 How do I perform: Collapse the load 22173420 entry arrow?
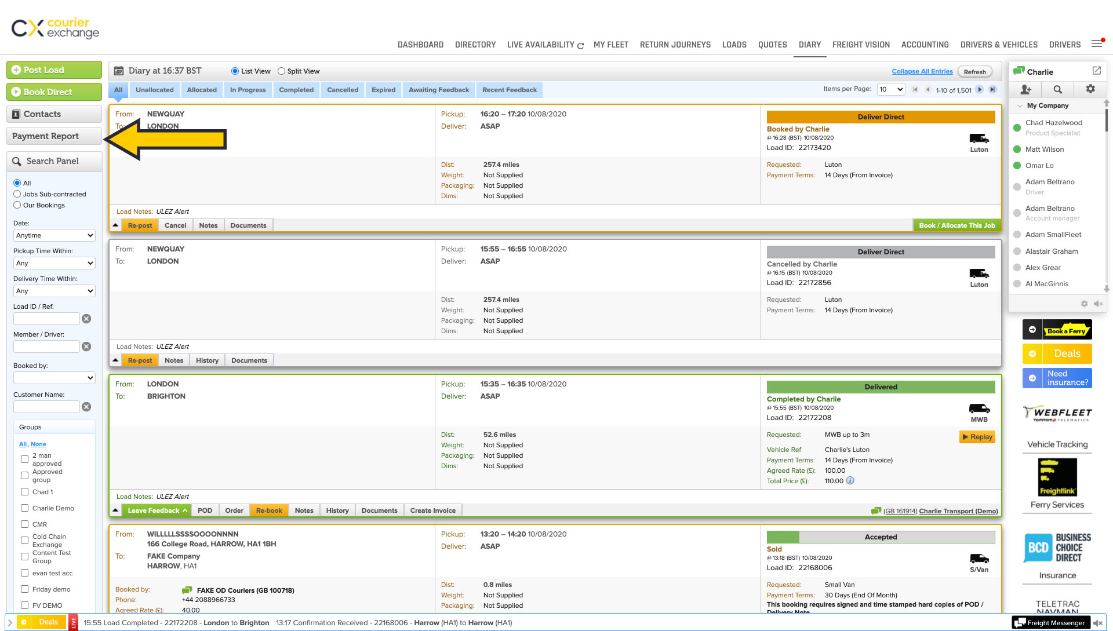coord(115,225)
